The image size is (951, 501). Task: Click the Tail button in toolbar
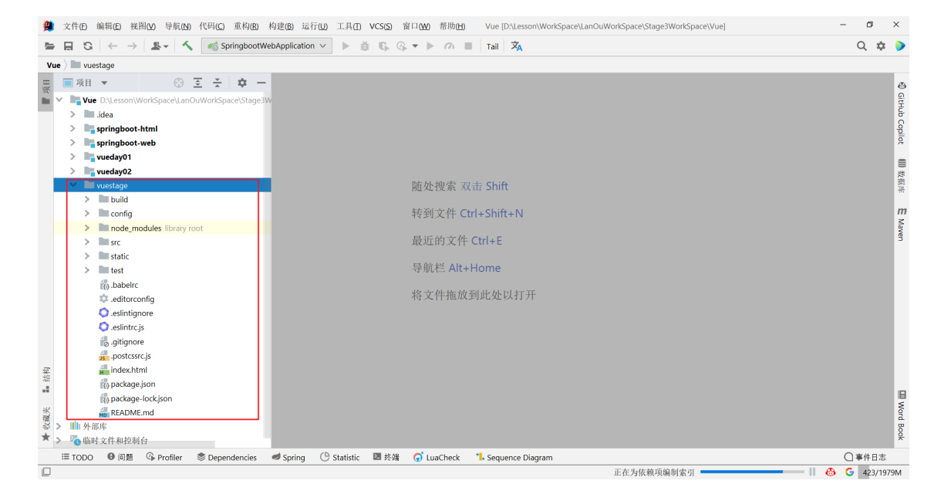[x=493, y=46]
